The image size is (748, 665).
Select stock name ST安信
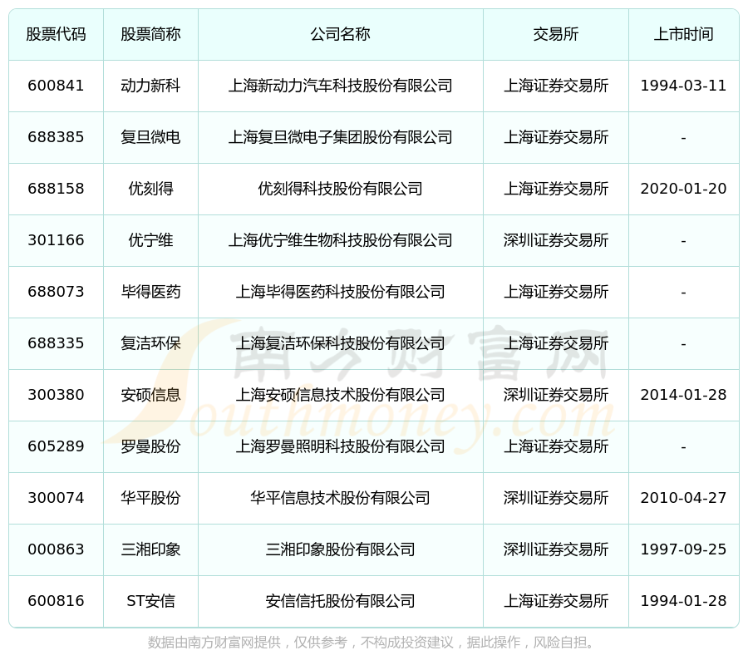(x=150, y=601)
